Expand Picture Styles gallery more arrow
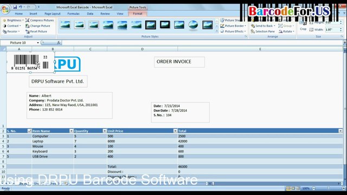The width and height of the screenshot is (347, 195). pyautogui.click(x=217, y=31)
